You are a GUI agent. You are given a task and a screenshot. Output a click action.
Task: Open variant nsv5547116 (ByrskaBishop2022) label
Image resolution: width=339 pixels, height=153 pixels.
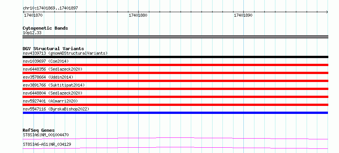click(56, 109)
